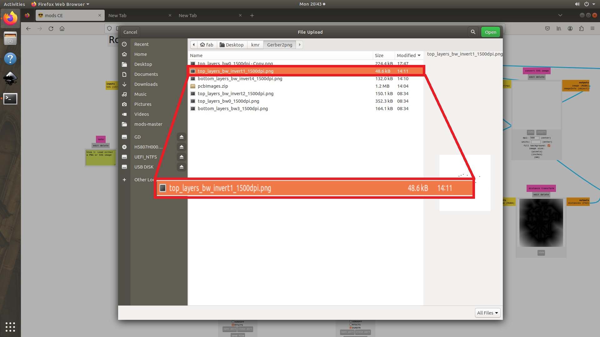This screenshot has height=337, width=600.
Task: Cancel the file upload dialog
Action: tap(130, 32)
